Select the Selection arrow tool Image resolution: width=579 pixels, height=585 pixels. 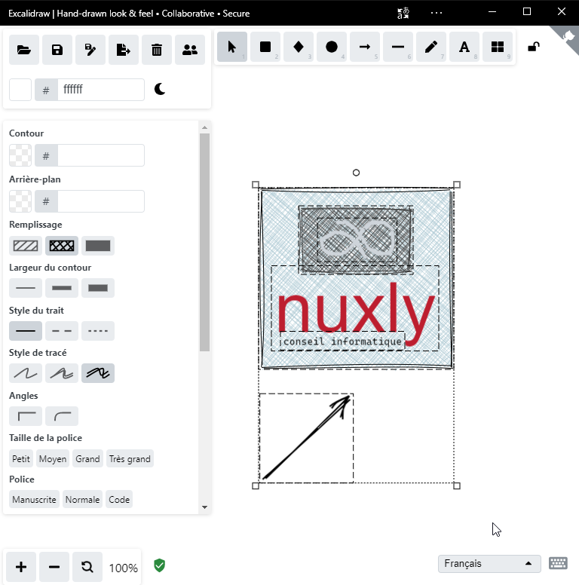point(232,47)
